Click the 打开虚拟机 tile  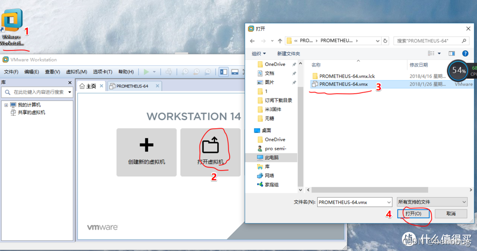click(x=210, y=152)
